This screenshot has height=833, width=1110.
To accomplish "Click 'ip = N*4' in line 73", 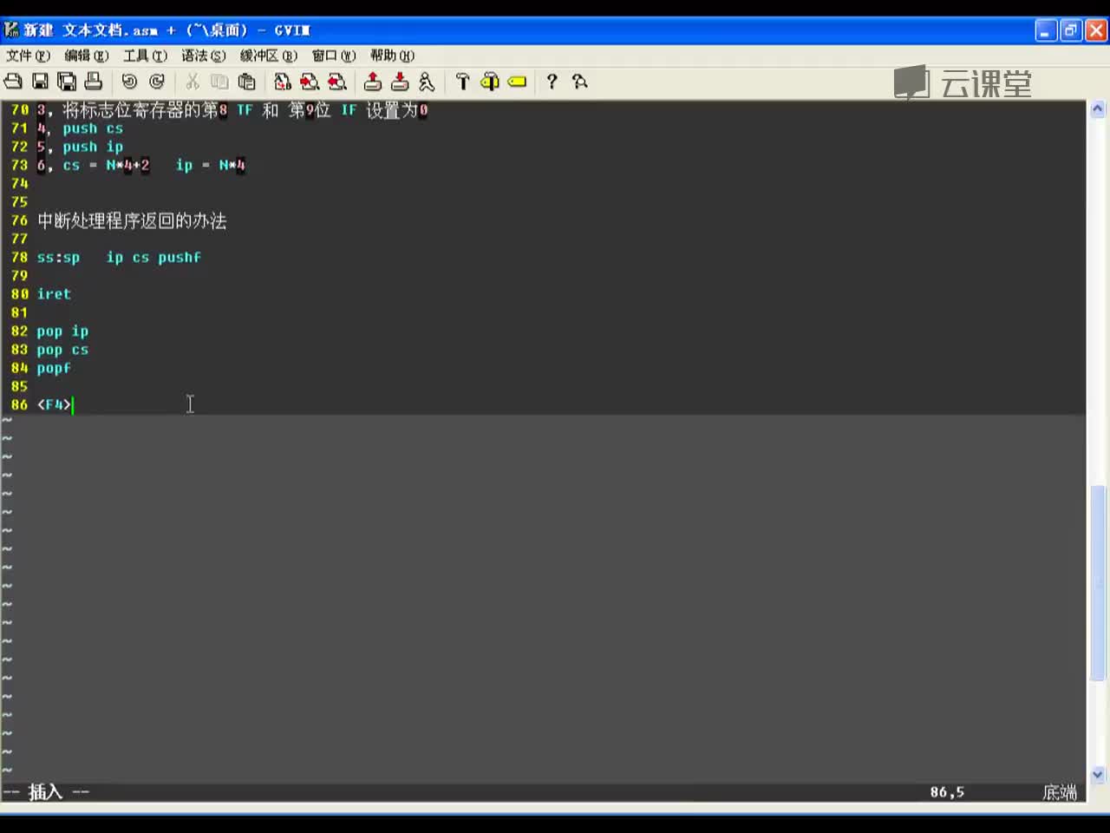I will pos(211,165).
